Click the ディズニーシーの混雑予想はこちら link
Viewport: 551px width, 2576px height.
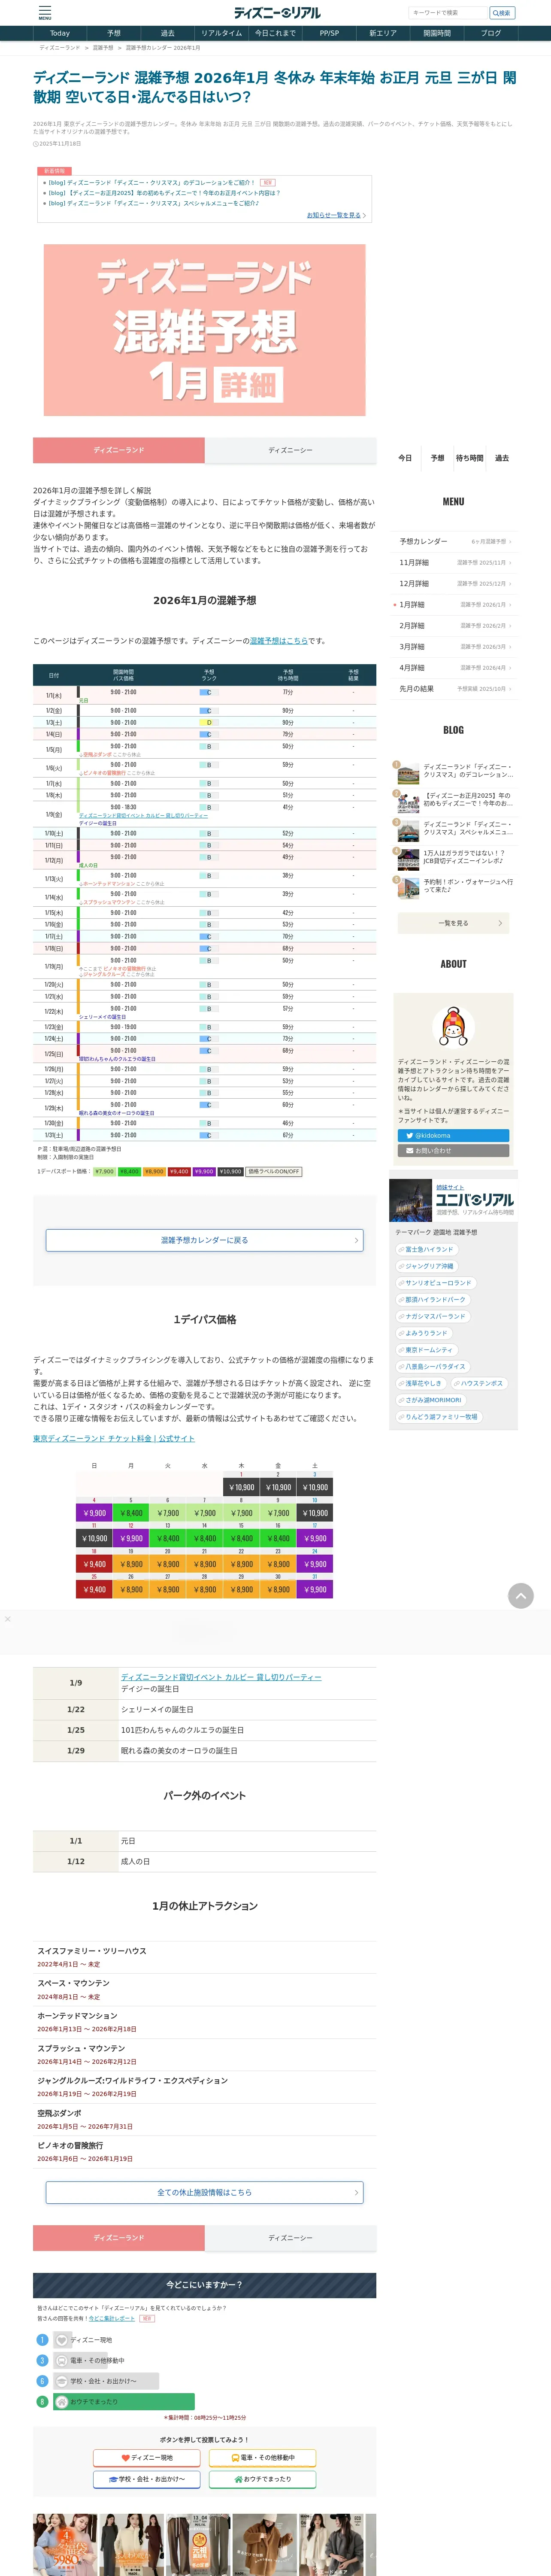[x=278, y=641]
